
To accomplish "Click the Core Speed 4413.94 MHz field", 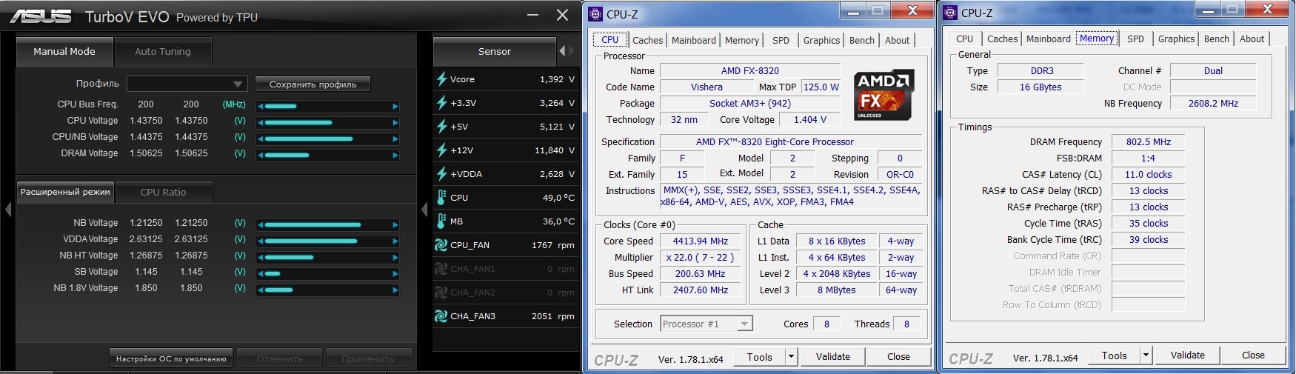I will (x=701, y=241).
